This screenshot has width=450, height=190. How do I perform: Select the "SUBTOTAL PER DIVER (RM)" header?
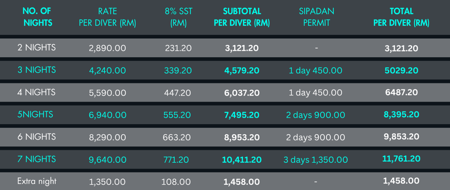242,17
